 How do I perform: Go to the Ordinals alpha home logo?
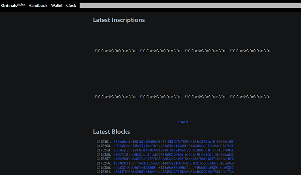tap(13, 5)
